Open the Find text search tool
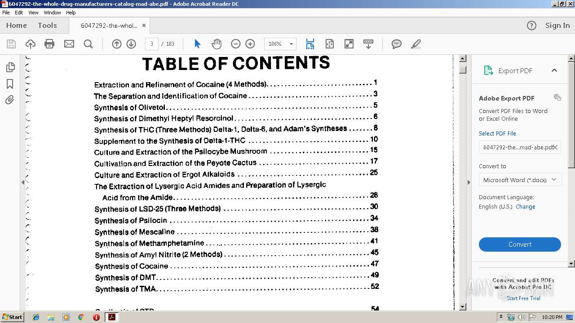The height and width of the screenshot is (323, 575). [x=88, y=44]
